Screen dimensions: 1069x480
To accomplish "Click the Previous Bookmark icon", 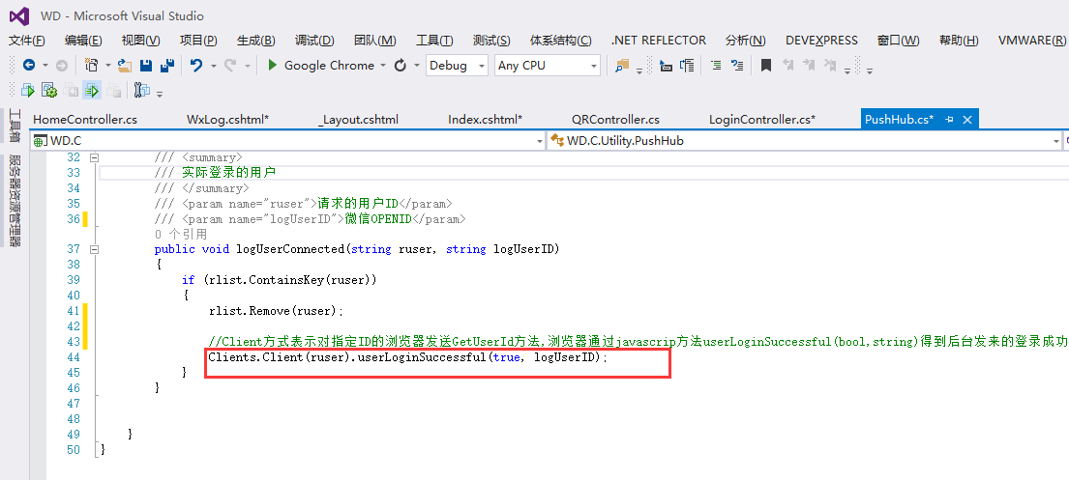I will [788, 66].
